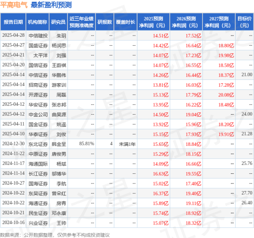
Task: Click the 研报数 column header
Action: click(105, 22)
